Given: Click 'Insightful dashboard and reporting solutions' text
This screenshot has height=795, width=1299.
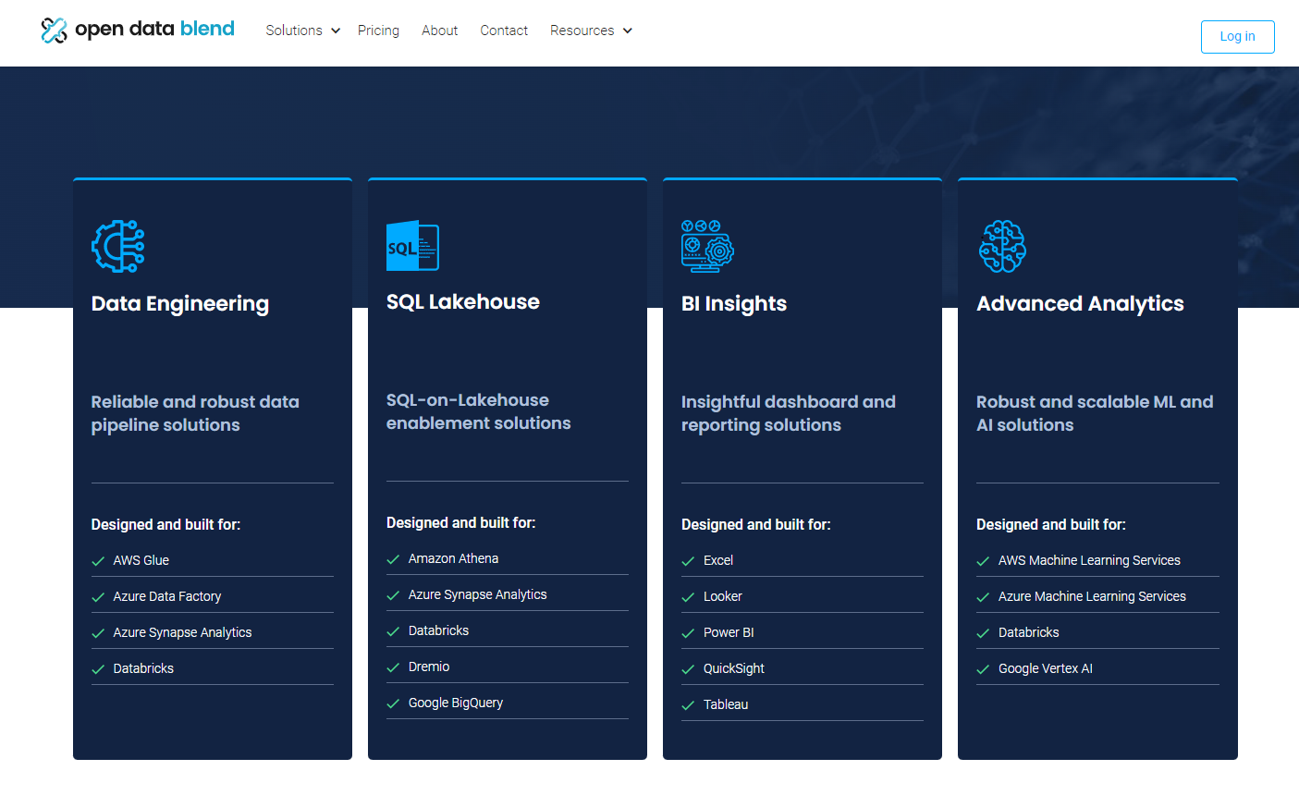Looking at the screenshot, I should (x=789, y=413).
